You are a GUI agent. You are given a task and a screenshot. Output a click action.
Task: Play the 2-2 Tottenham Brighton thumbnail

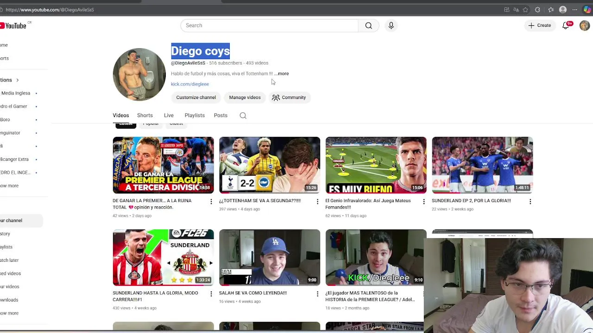[270, 165]
